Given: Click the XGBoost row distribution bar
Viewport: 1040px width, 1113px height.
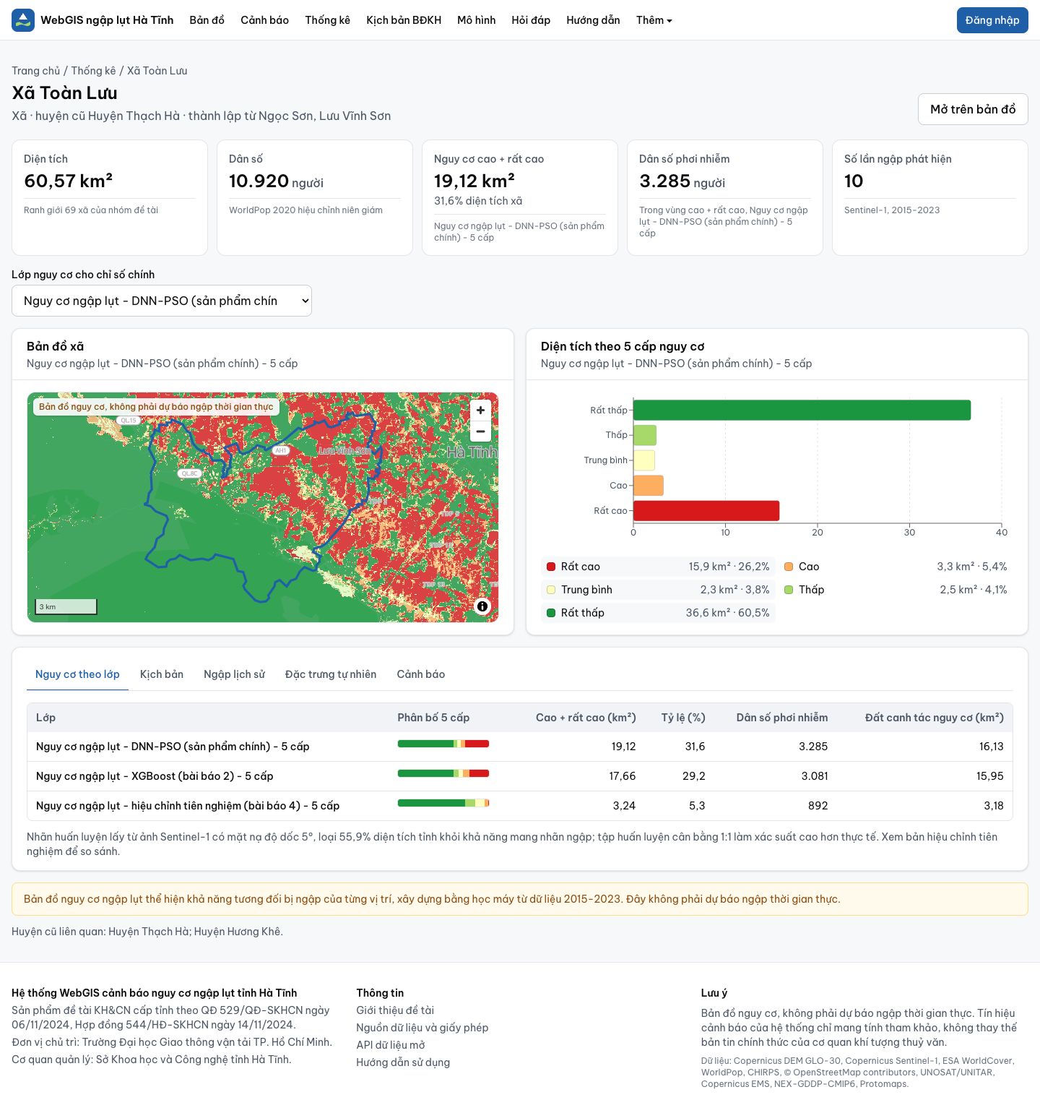Looking at the screenshot, I should coord(443,773).
